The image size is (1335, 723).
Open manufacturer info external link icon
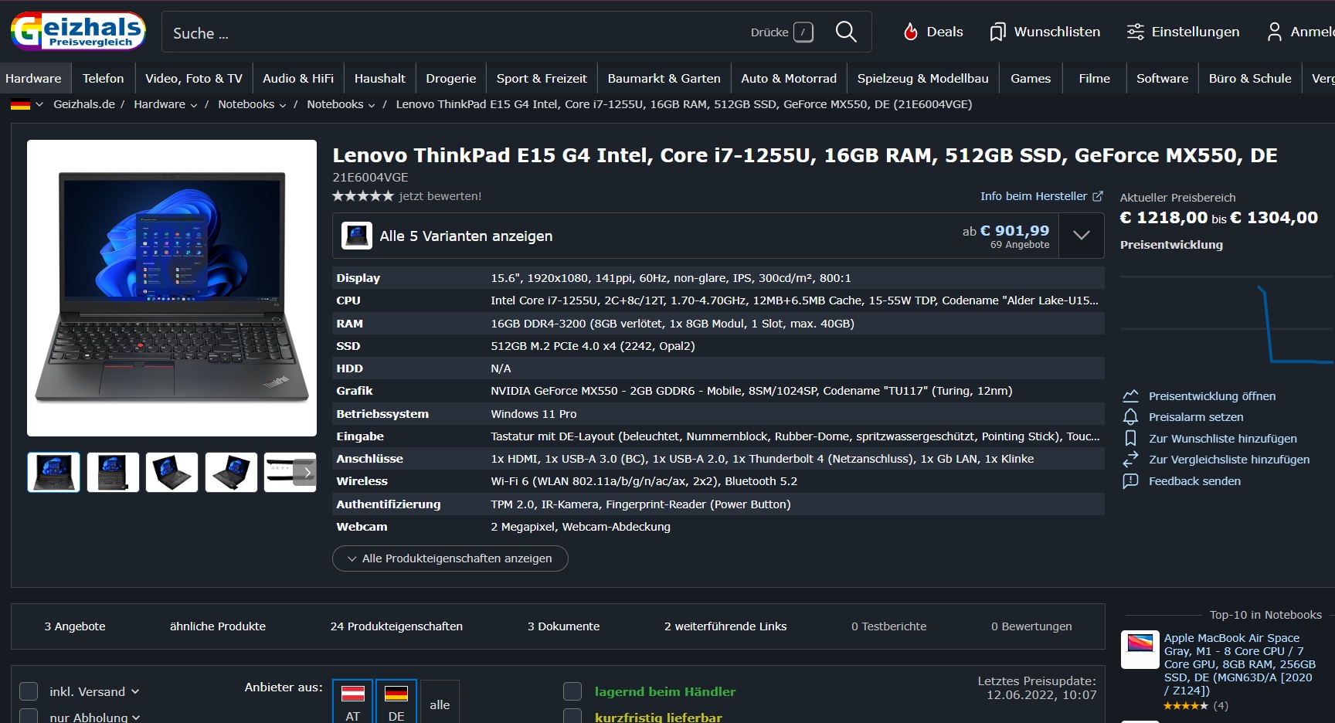tap(1097, 196)
